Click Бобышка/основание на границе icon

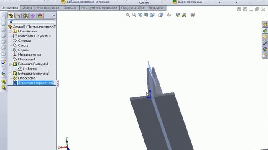pos(63,2)
